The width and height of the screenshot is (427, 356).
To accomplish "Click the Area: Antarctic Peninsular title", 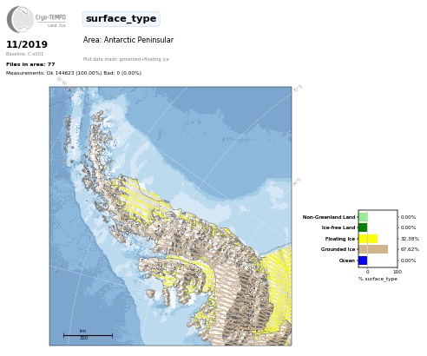I will coord(128,40).
